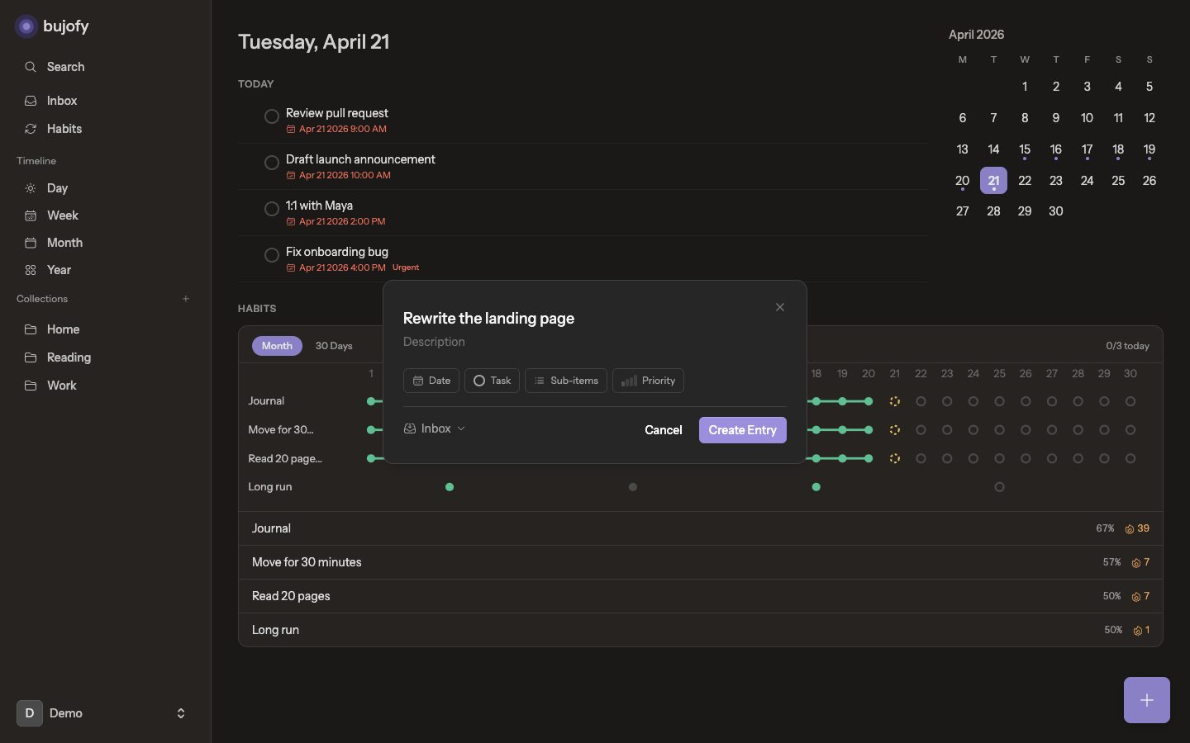
Task: Add Sub-items to the entry
Action: tap(566, 381)
